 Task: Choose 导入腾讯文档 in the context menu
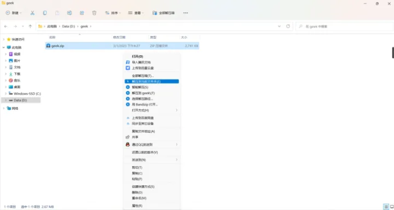tap(152, 62)
